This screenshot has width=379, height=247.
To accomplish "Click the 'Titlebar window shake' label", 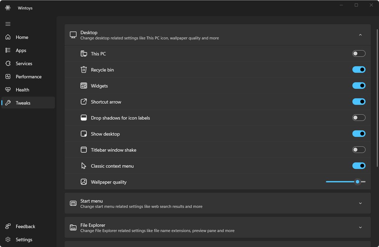I will coord(114,150).
